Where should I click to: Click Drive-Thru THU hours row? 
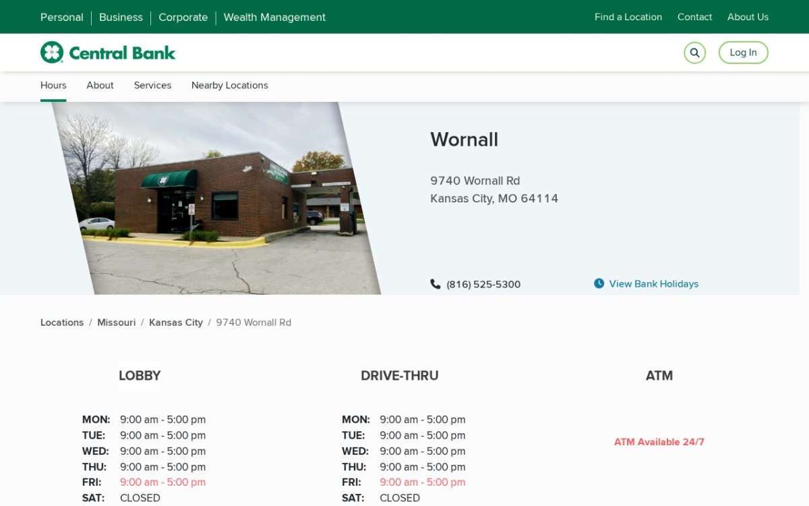point(404,467)
